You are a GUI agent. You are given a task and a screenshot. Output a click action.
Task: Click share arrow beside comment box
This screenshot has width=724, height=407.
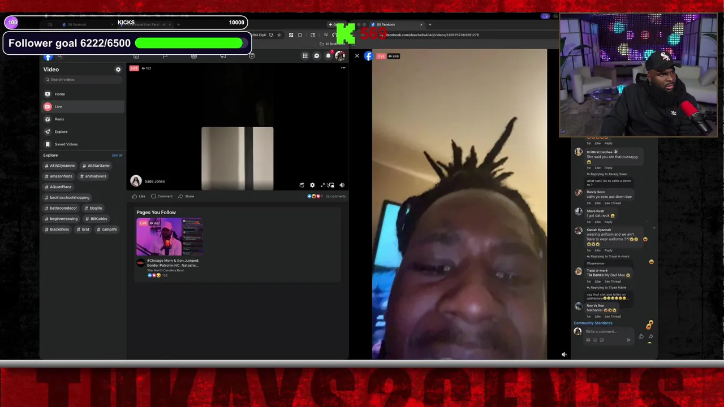[650, 336]
